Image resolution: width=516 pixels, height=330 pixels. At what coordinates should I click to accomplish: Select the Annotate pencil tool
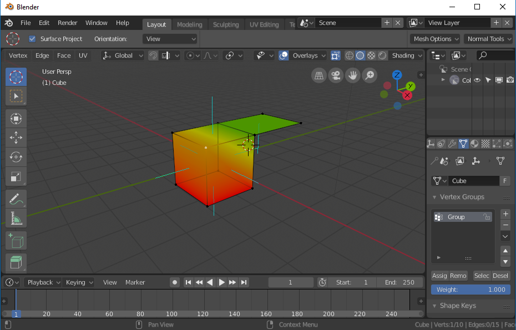[16, 199]
